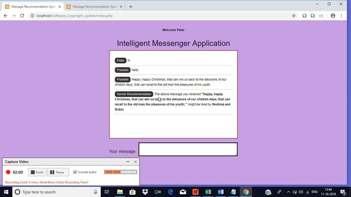
Task: Open Chrome three-dot menu
Action: coord(341,16)
